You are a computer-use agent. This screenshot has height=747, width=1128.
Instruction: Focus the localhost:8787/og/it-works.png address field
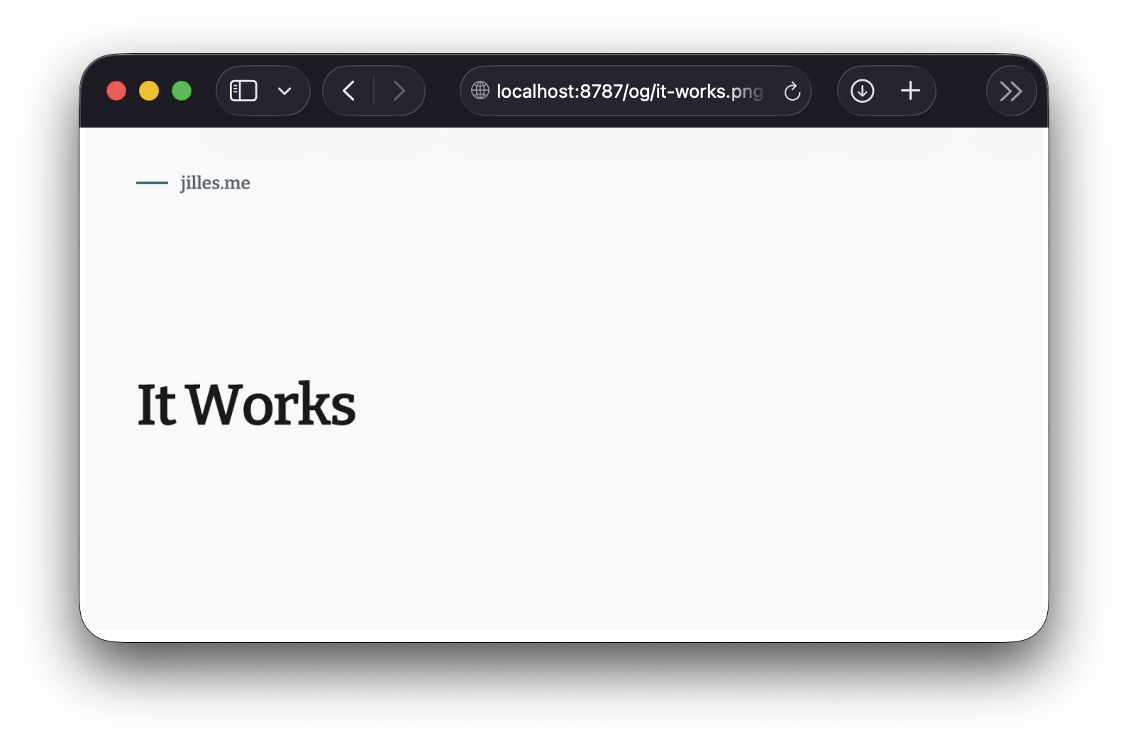point(624,91)
